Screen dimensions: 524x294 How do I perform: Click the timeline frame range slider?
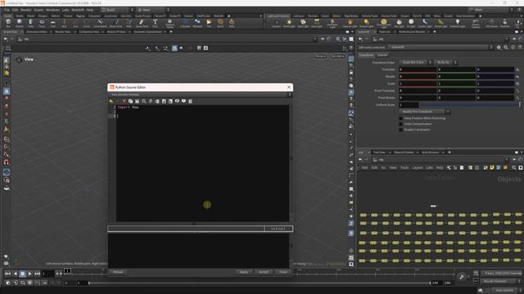[x=260, y=283]
